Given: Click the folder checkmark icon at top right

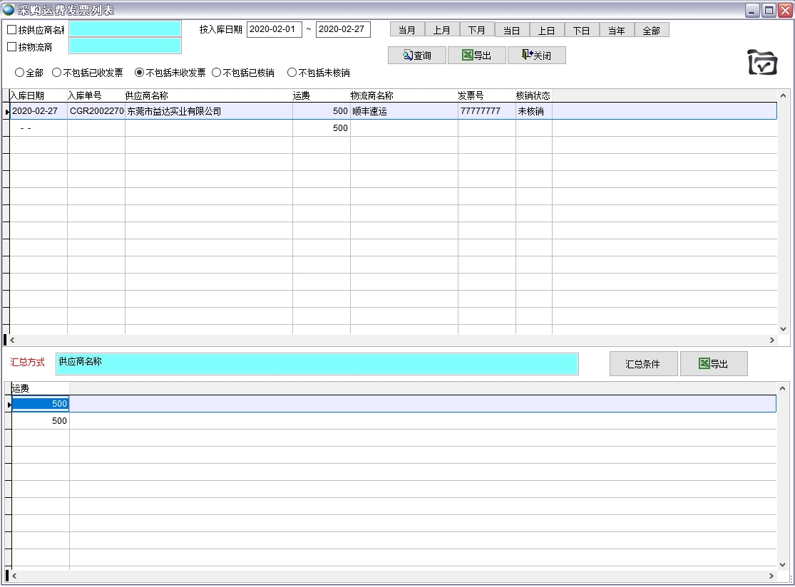Looking at the screenshot, I should pos(762,63).
